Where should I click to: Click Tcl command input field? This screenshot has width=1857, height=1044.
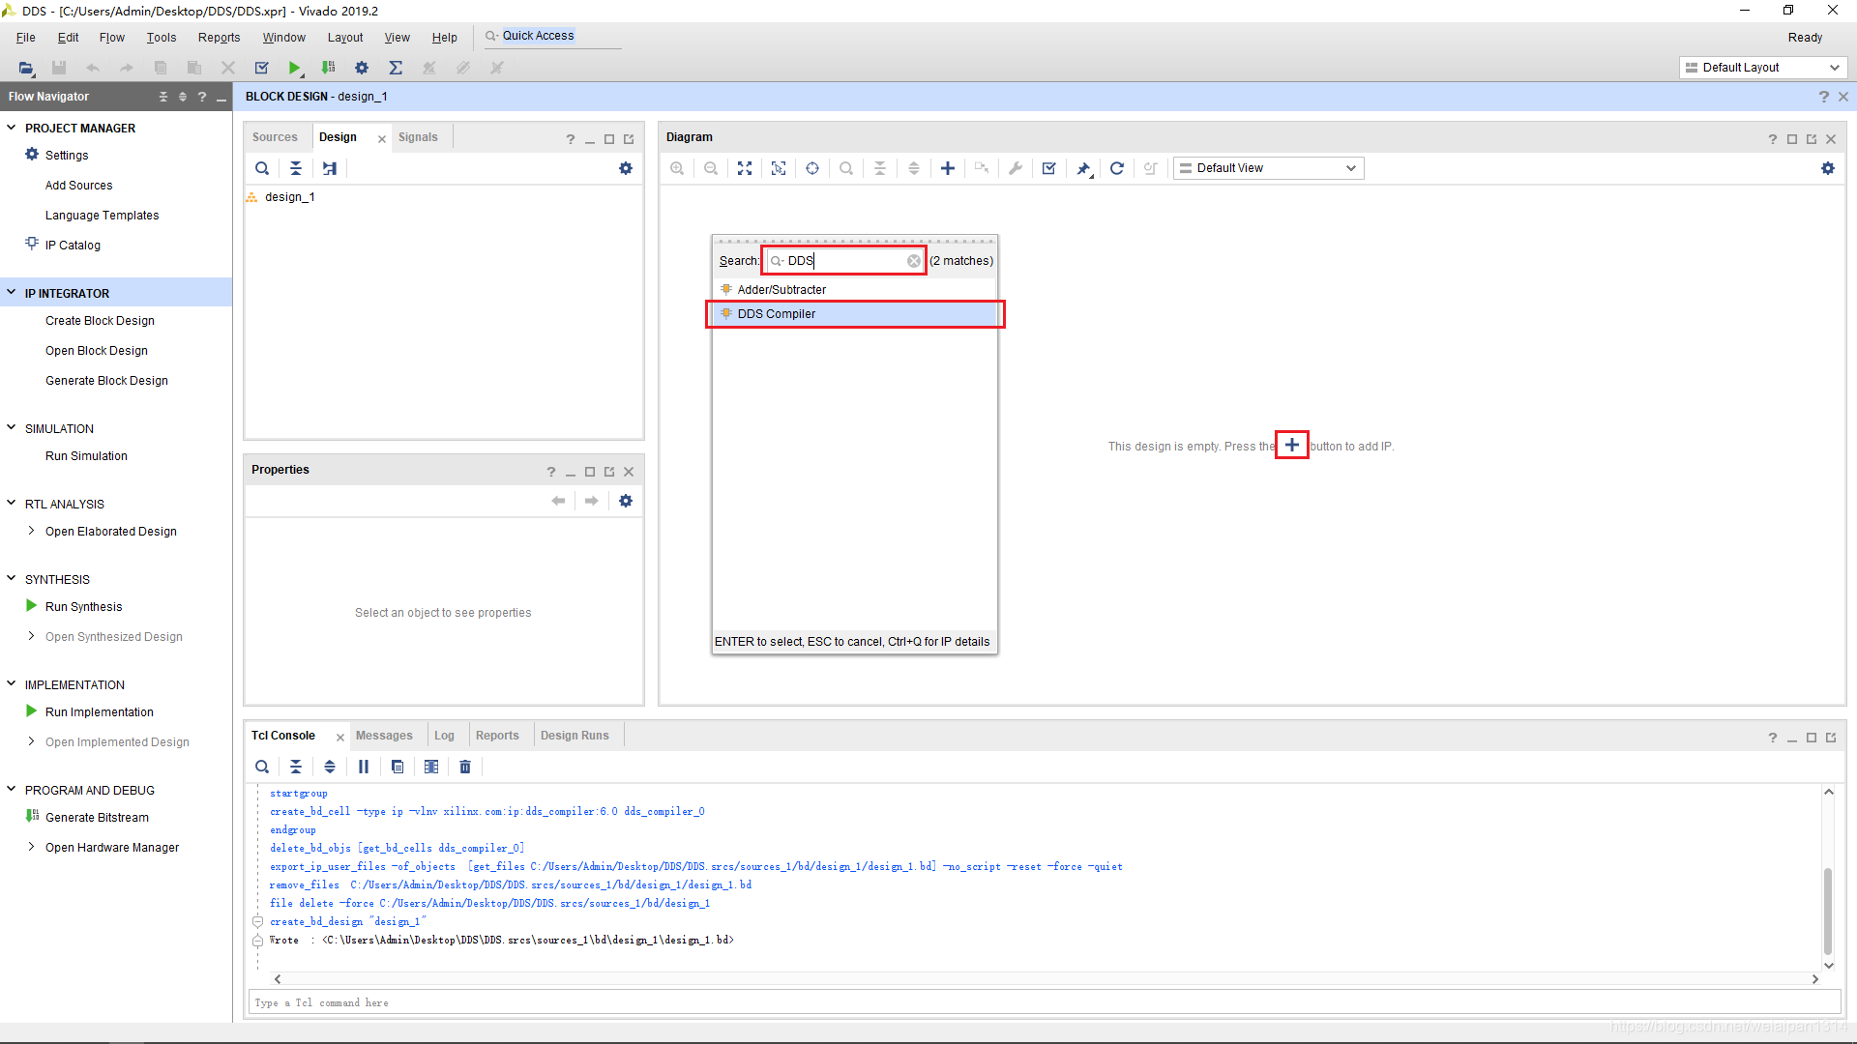[1045, 1002]
